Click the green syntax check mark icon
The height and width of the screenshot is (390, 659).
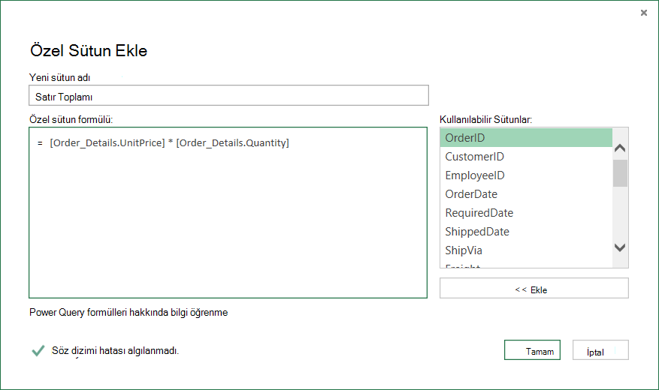[38, 350]
